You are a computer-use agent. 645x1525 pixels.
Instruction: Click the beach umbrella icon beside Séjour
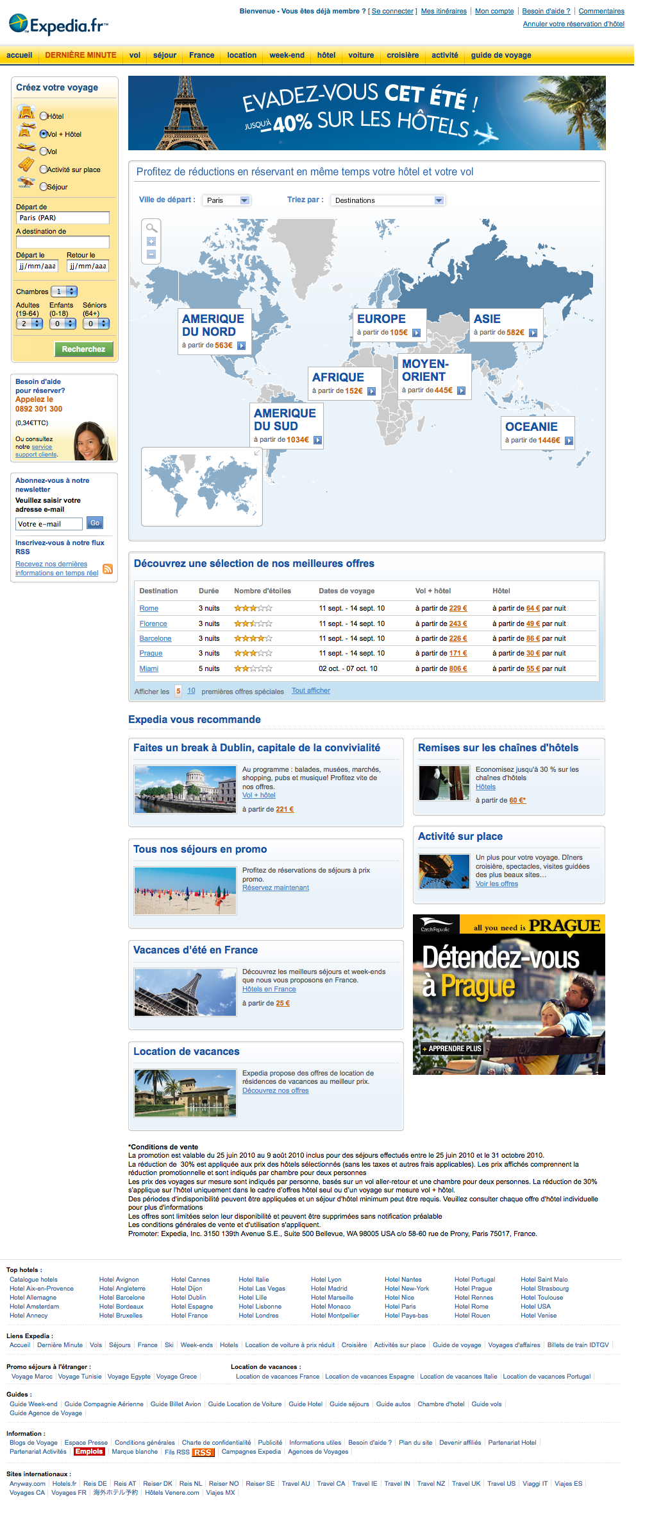tap(26, 183)
